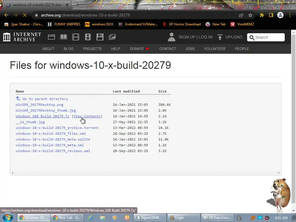This screenshot has width=296, height=222.
Task: Click the Internet Archive search field
Action: tap(266, 37)
